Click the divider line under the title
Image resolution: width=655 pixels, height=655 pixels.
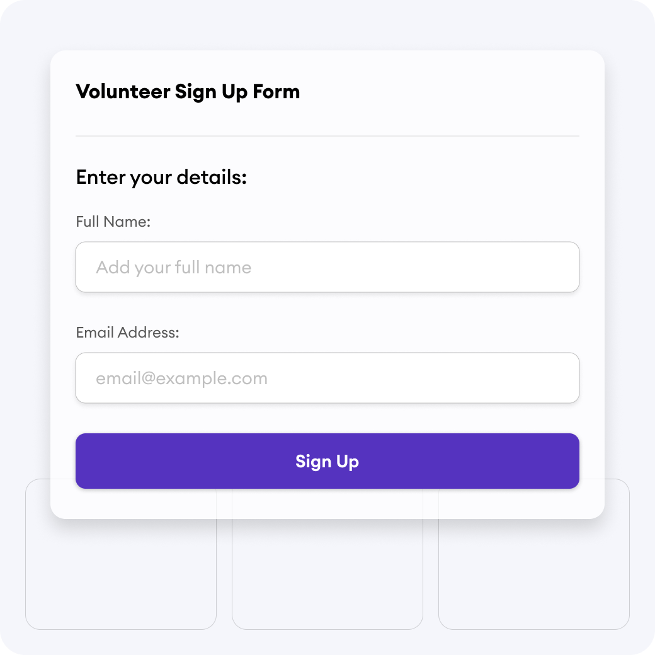click(327, 136)
